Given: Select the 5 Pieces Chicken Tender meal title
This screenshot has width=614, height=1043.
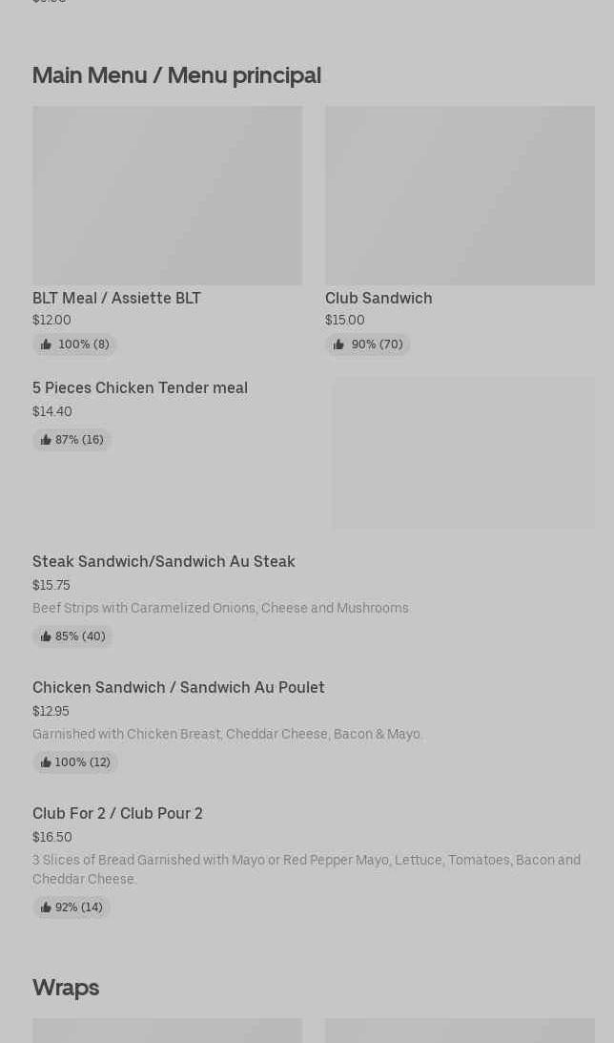Looking at the screenshot, I should tap(140, 388).
